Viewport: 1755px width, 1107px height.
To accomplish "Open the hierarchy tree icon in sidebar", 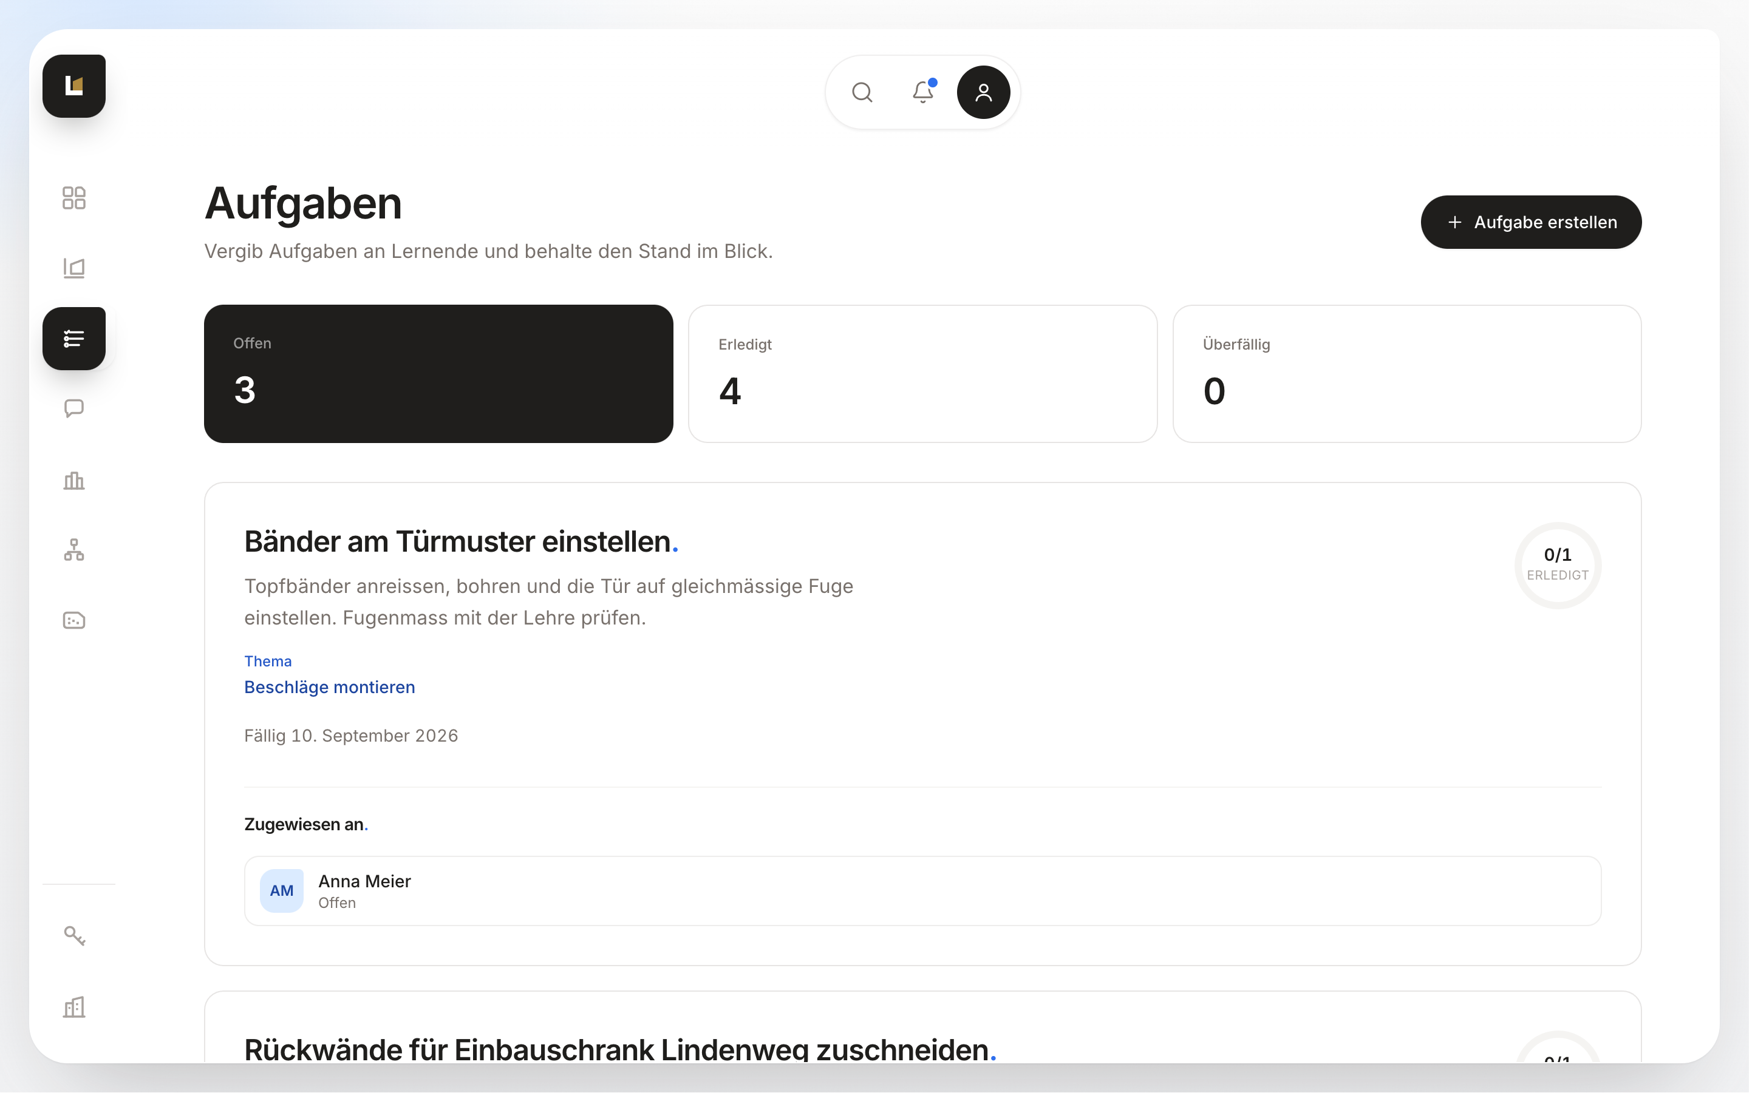I will point(73,550).
